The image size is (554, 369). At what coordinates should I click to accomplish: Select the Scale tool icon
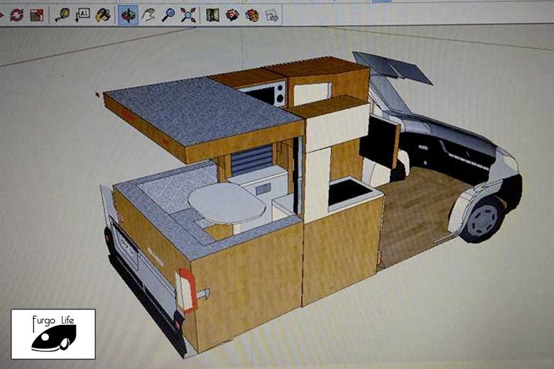(x=37, y=15)
